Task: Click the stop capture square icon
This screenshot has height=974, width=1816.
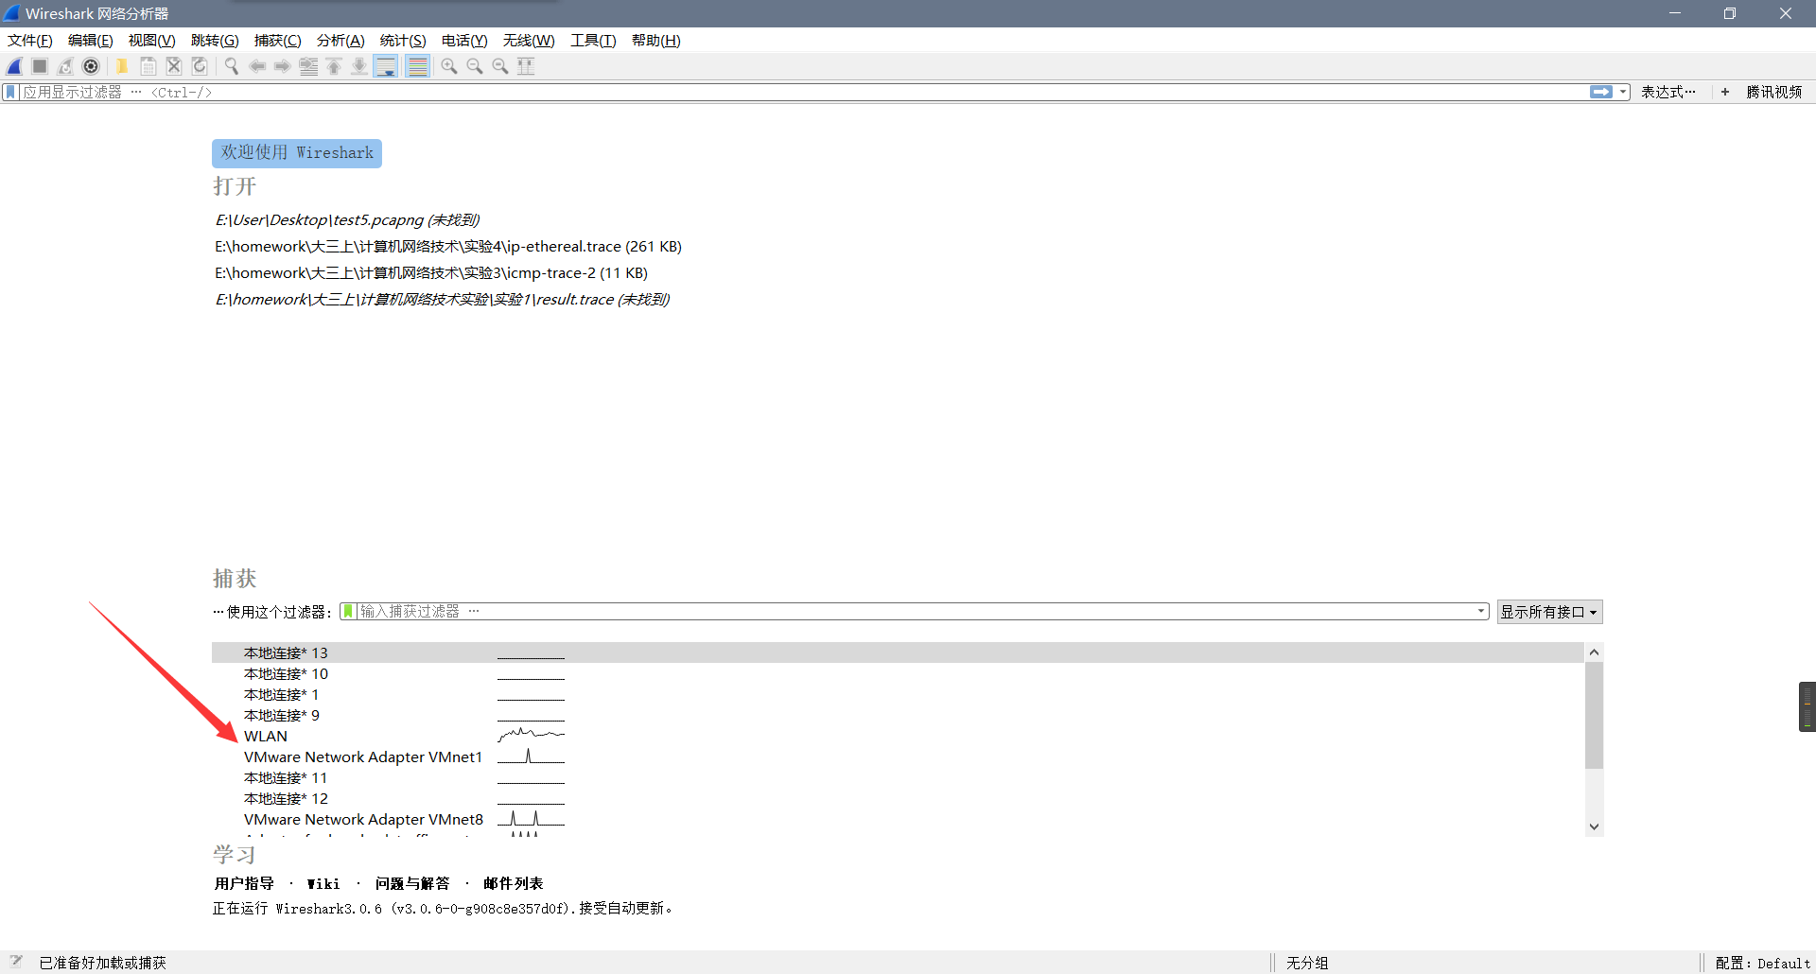Action: tap(40, 66)
